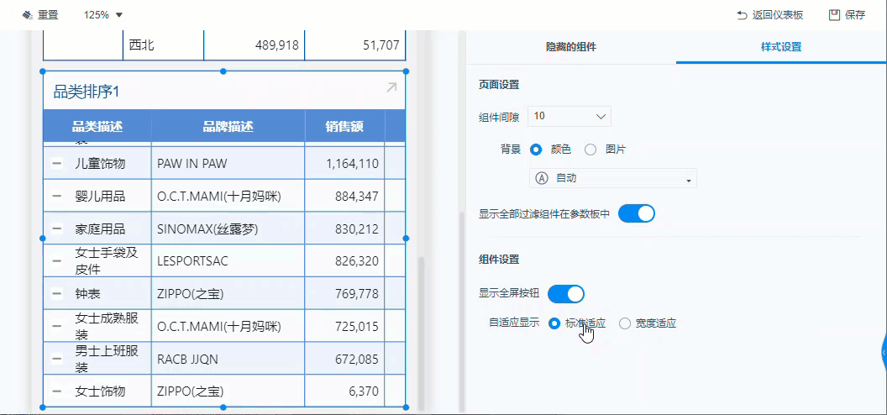Click fullscreen arrow icon of 品类排序1
887x415 pixels.
tap(391, 87)
